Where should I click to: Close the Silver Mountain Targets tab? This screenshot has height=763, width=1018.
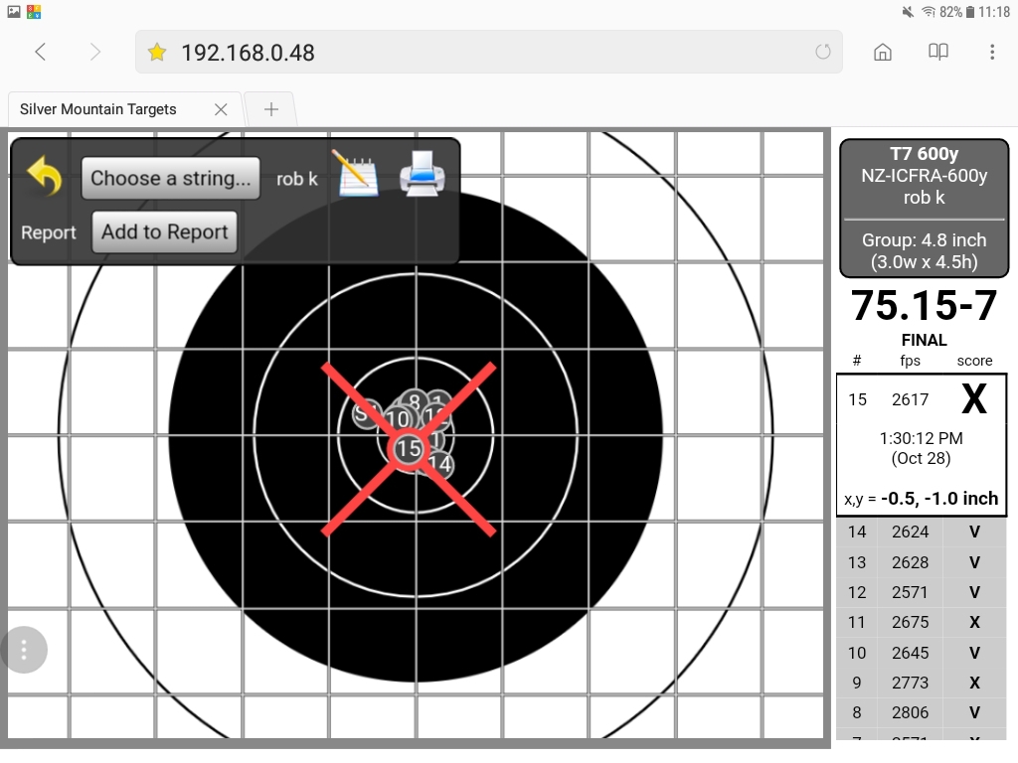point(221,109)
